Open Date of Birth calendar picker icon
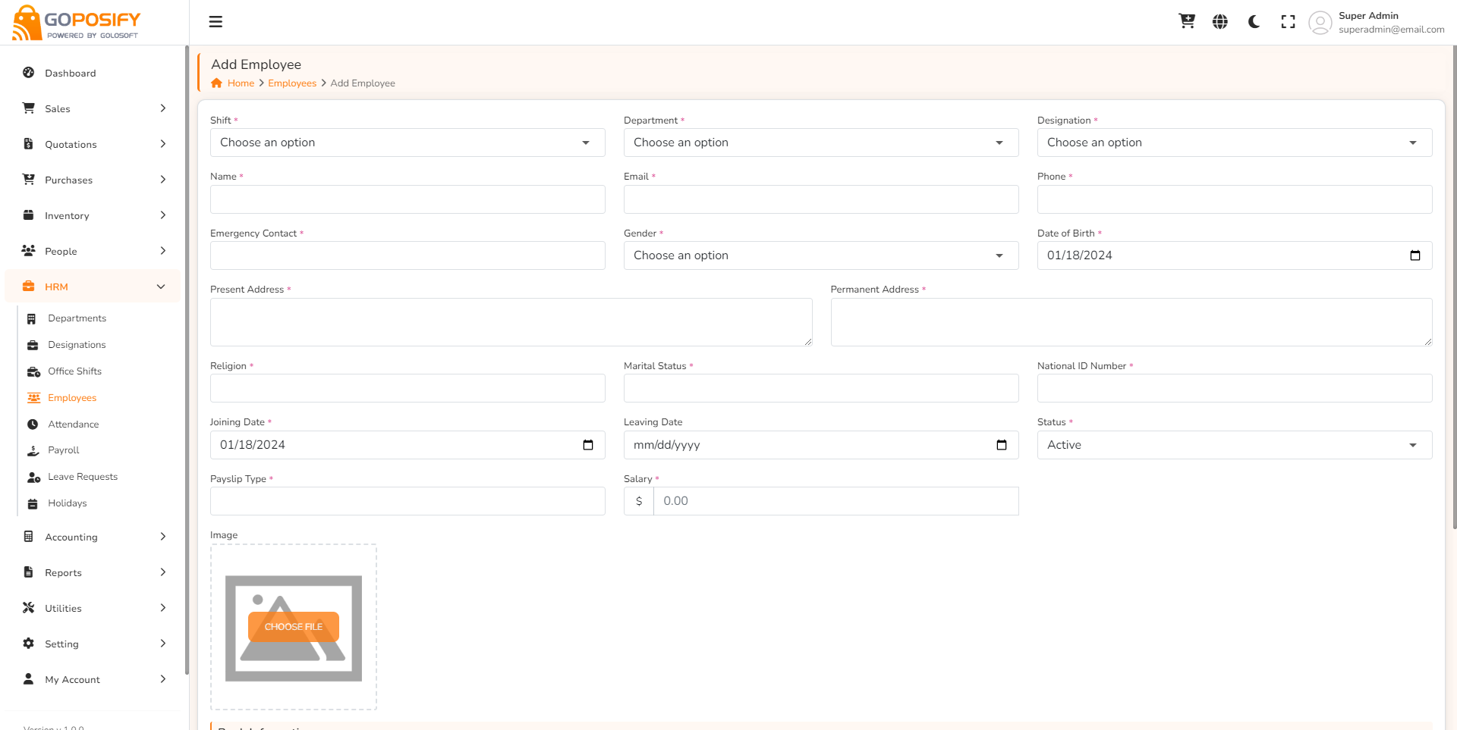1457x730 pixels. (x=1415, y=255)
